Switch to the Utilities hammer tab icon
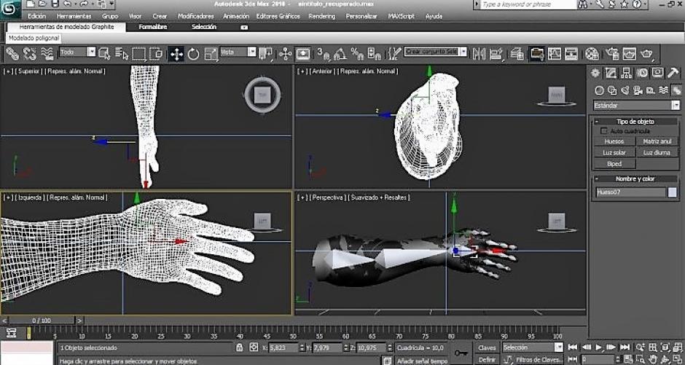Image resolution: width=685 pixels, height=365 pixels. pos(673,73)
